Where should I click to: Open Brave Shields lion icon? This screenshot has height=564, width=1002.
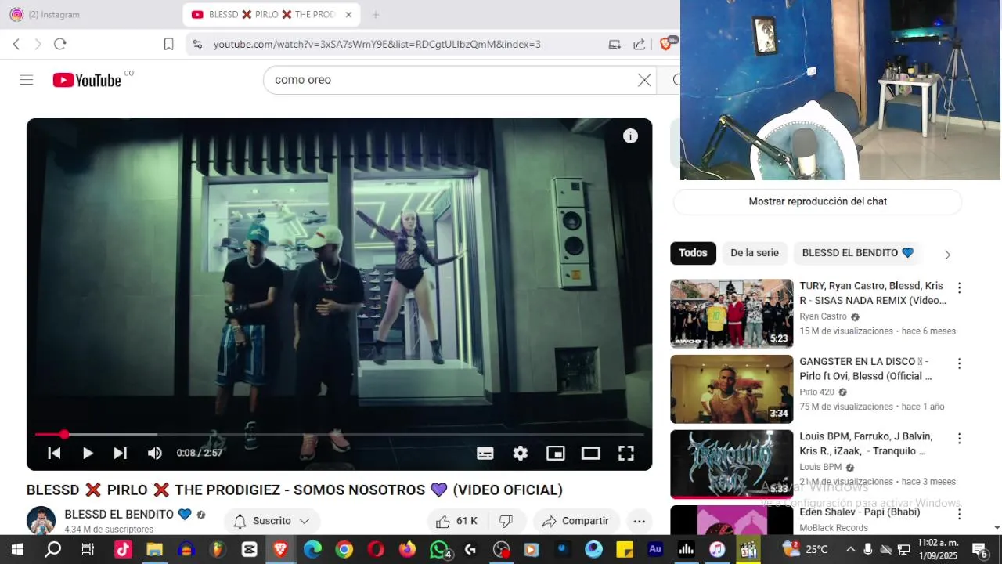666,44
